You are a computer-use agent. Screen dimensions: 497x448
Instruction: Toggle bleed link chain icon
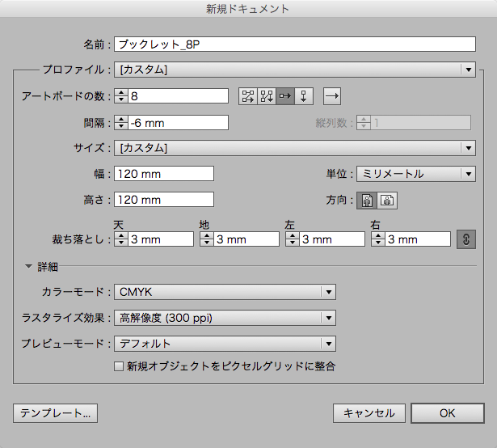466,239
